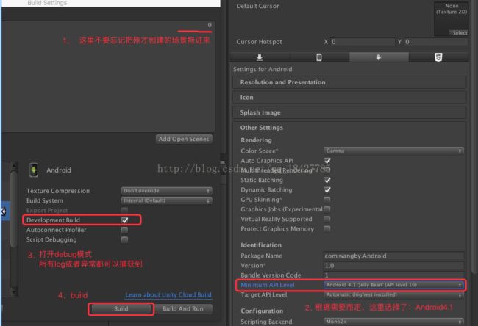Select the HTML5 WebGL platform tab
This screenshot has width=478, height=326.
tap(438, 57)
